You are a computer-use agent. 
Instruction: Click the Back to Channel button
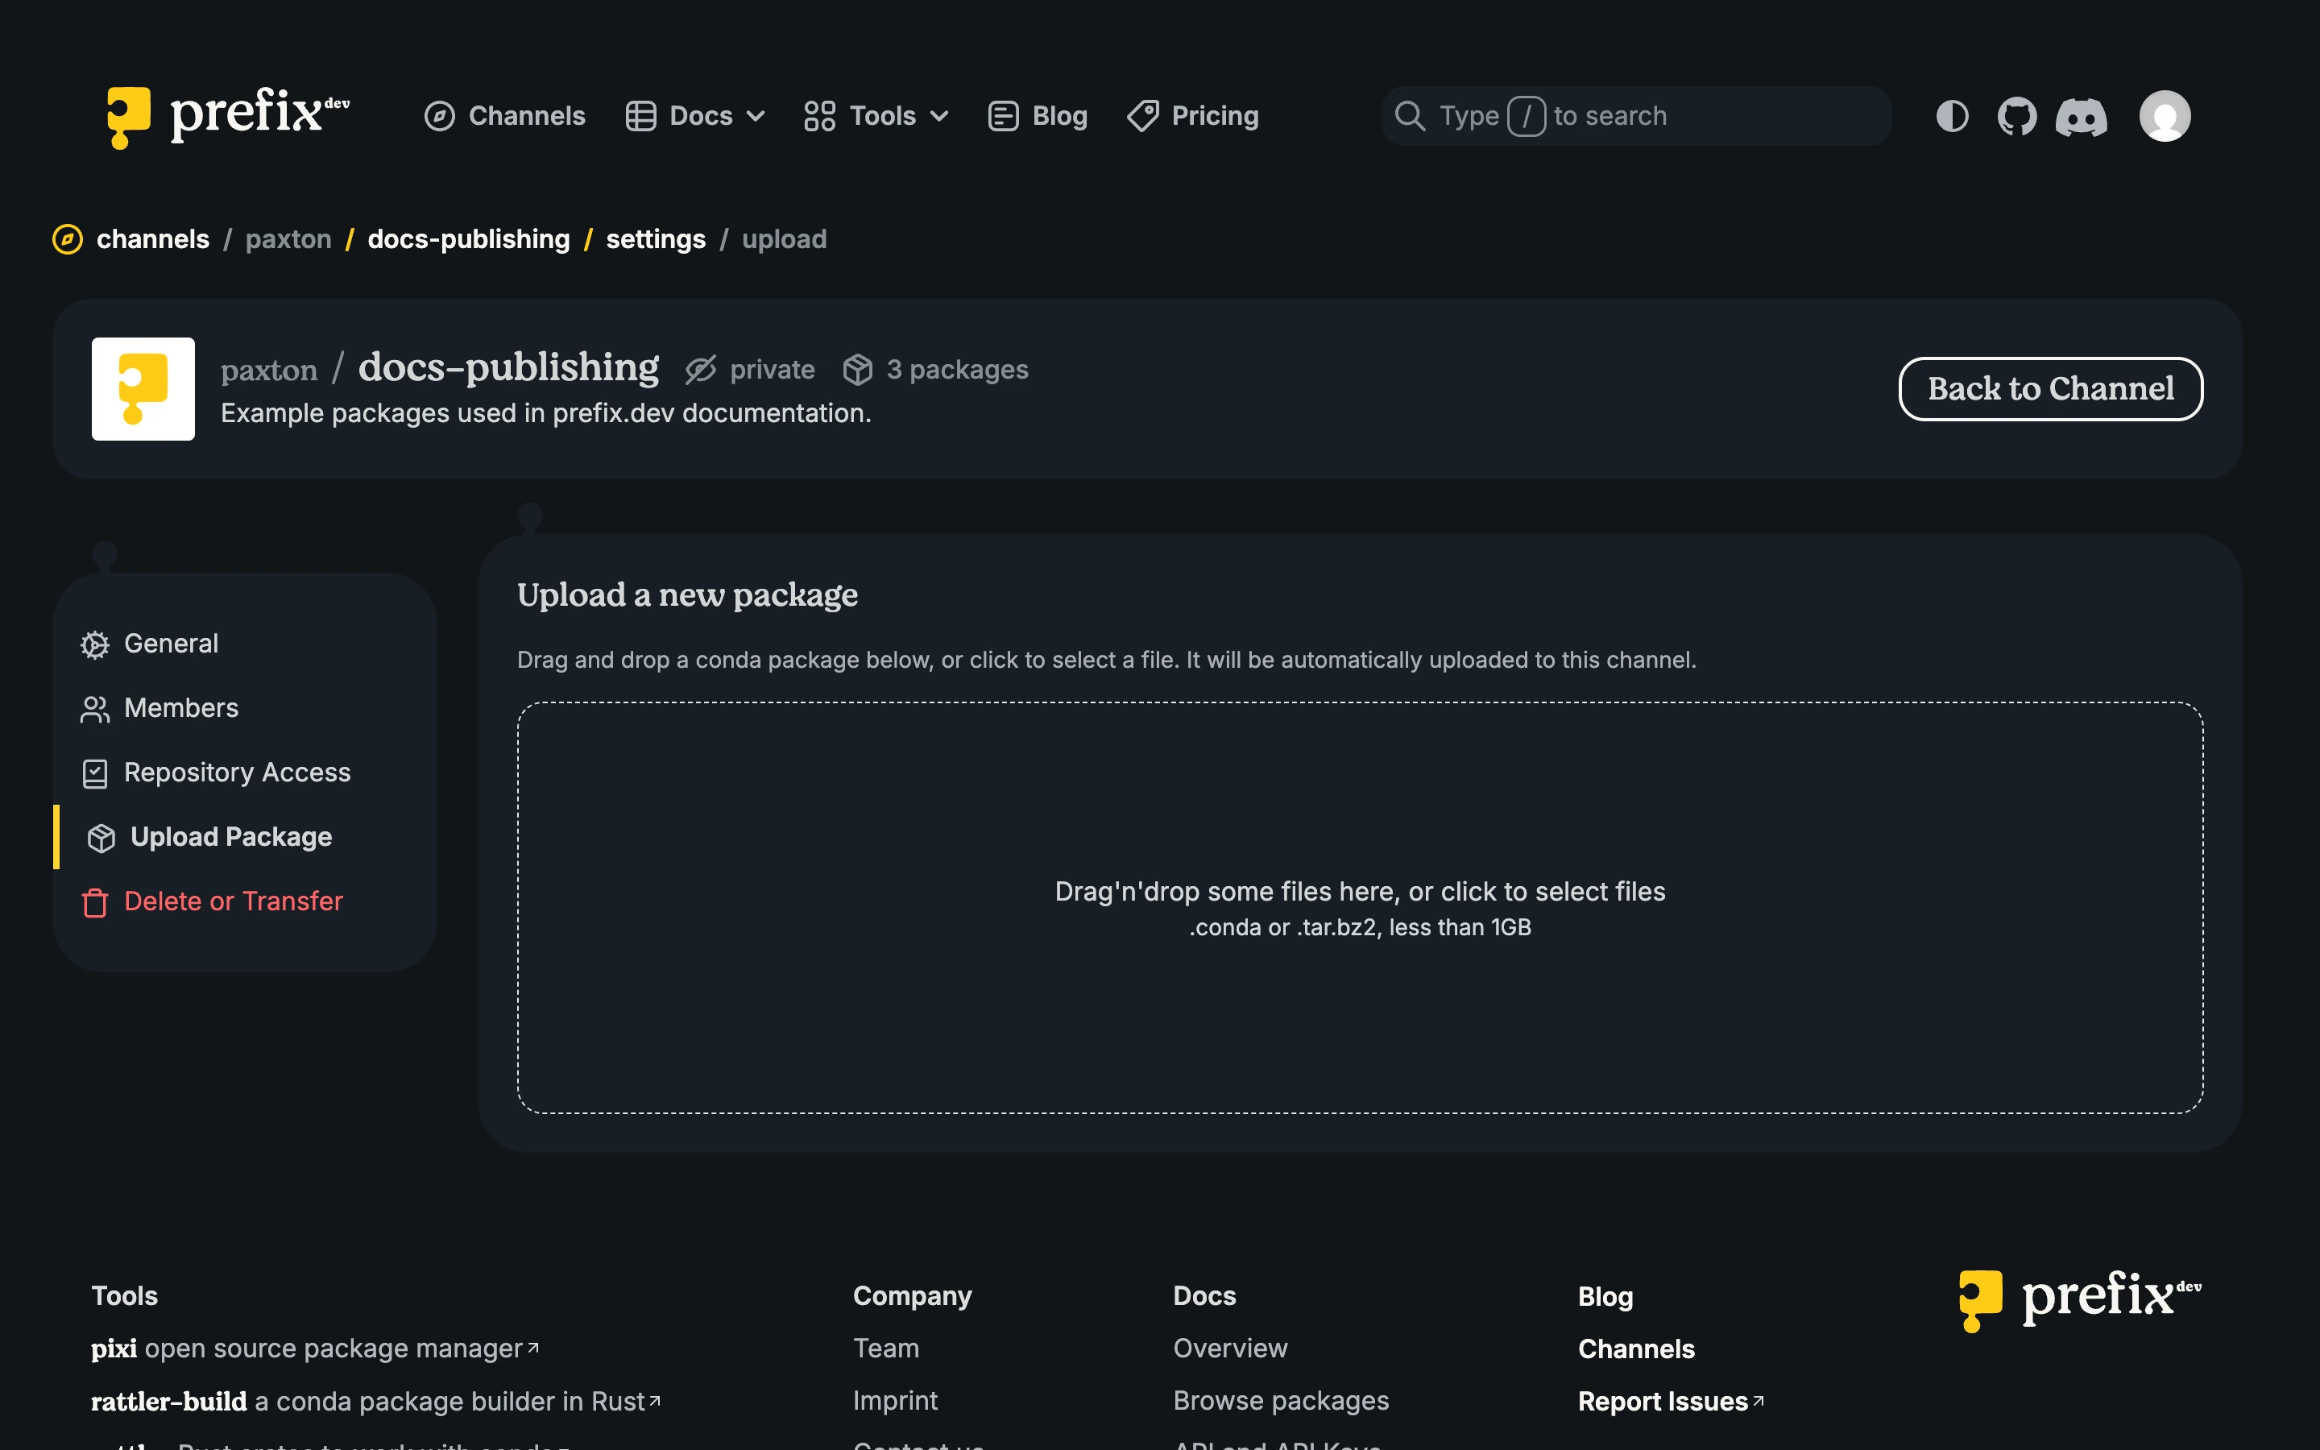click(2051, 388)
